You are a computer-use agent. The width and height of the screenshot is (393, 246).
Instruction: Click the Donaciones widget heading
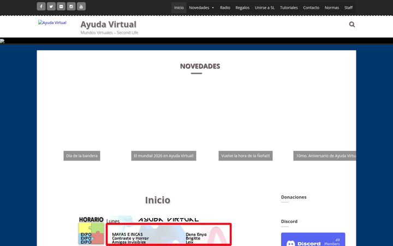click(x=294, y=197)
